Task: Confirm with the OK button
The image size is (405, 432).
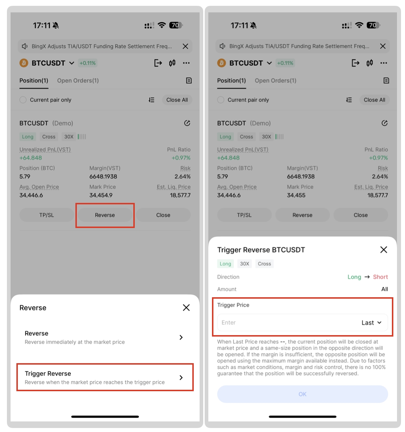Action: pos(303,394)
